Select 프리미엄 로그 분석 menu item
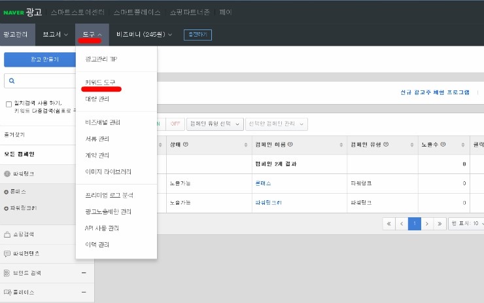The image size is (484, 303). [109, 195]
